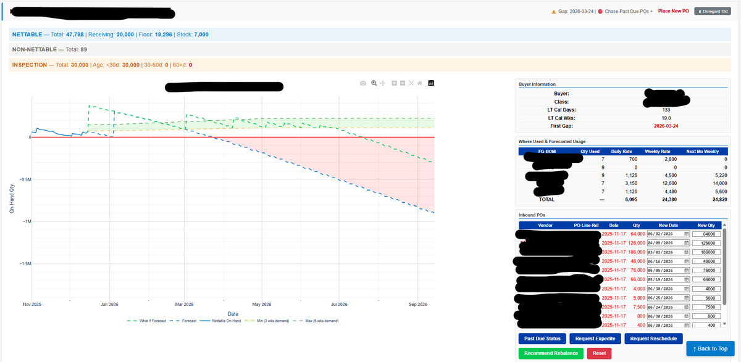Open calendar picker for the 03/03/2026 date

pos(687,252)
